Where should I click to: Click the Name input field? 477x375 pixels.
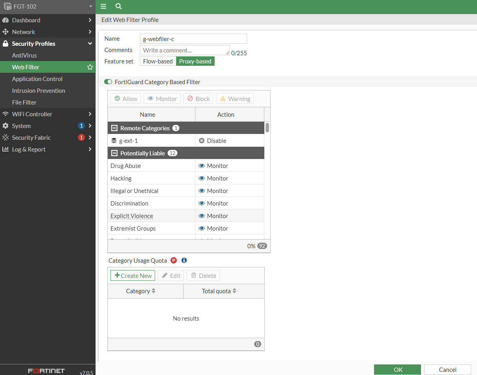pyautogui.click(x=193, y=39)
